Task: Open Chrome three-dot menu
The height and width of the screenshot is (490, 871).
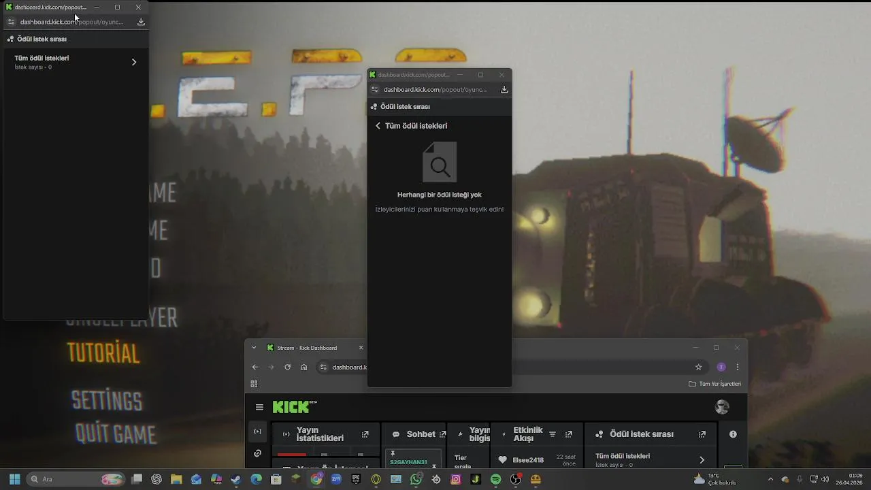Action: click(738, 367)
